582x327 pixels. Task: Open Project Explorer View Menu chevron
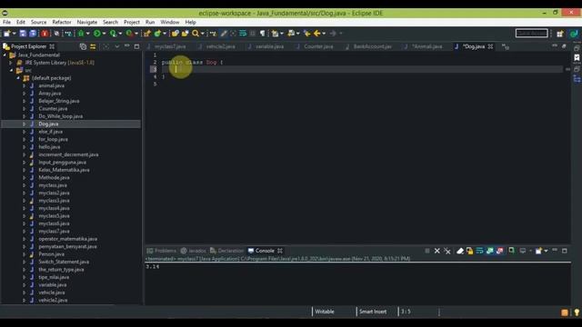[x=117, y=46]
